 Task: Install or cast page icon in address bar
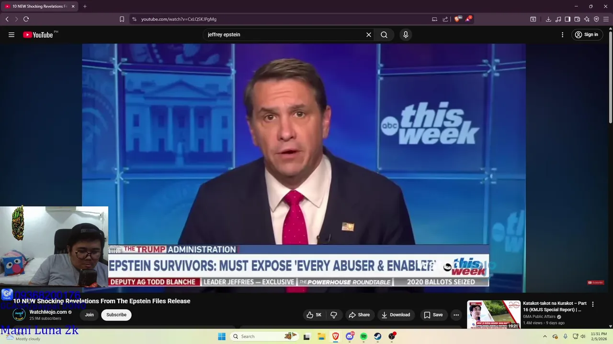(x=434, y=19)
